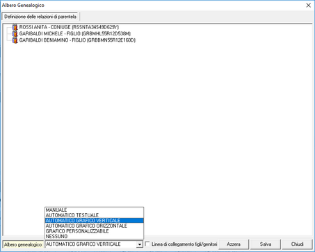Image resolution: width=315 pixels, height=252 pixels.
Task: Select the GARIBALDI BENIAMINO - FIGLIO row
Action: (x=77, y=40)
